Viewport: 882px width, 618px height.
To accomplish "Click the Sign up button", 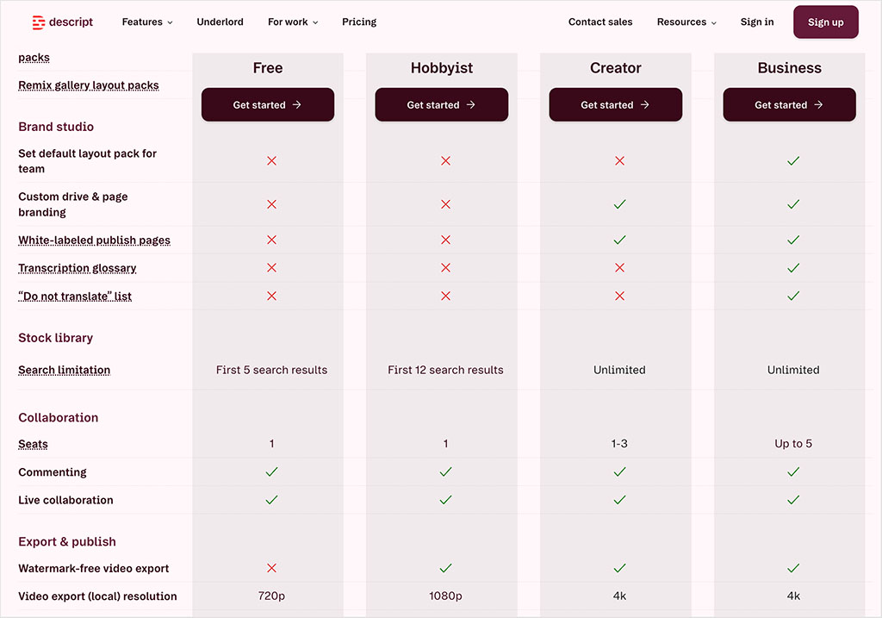I will click(825, 22).
